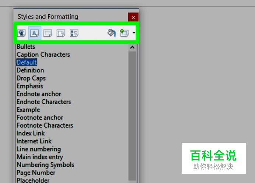The width and height of the screenshot is (255, 183).
Task: Select Endnote Characters style
Action: (x=44, y=102)
